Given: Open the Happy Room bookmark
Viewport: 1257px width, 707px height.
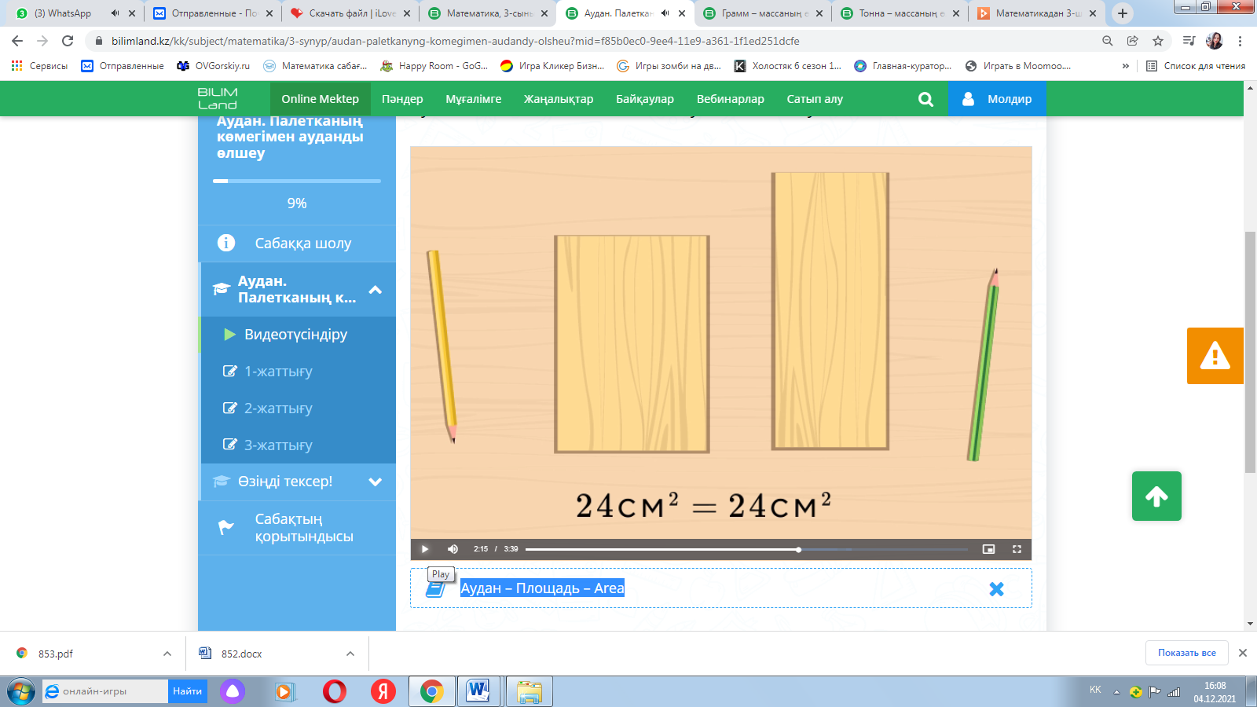Looking at the screenshot, I should (434, 66).
